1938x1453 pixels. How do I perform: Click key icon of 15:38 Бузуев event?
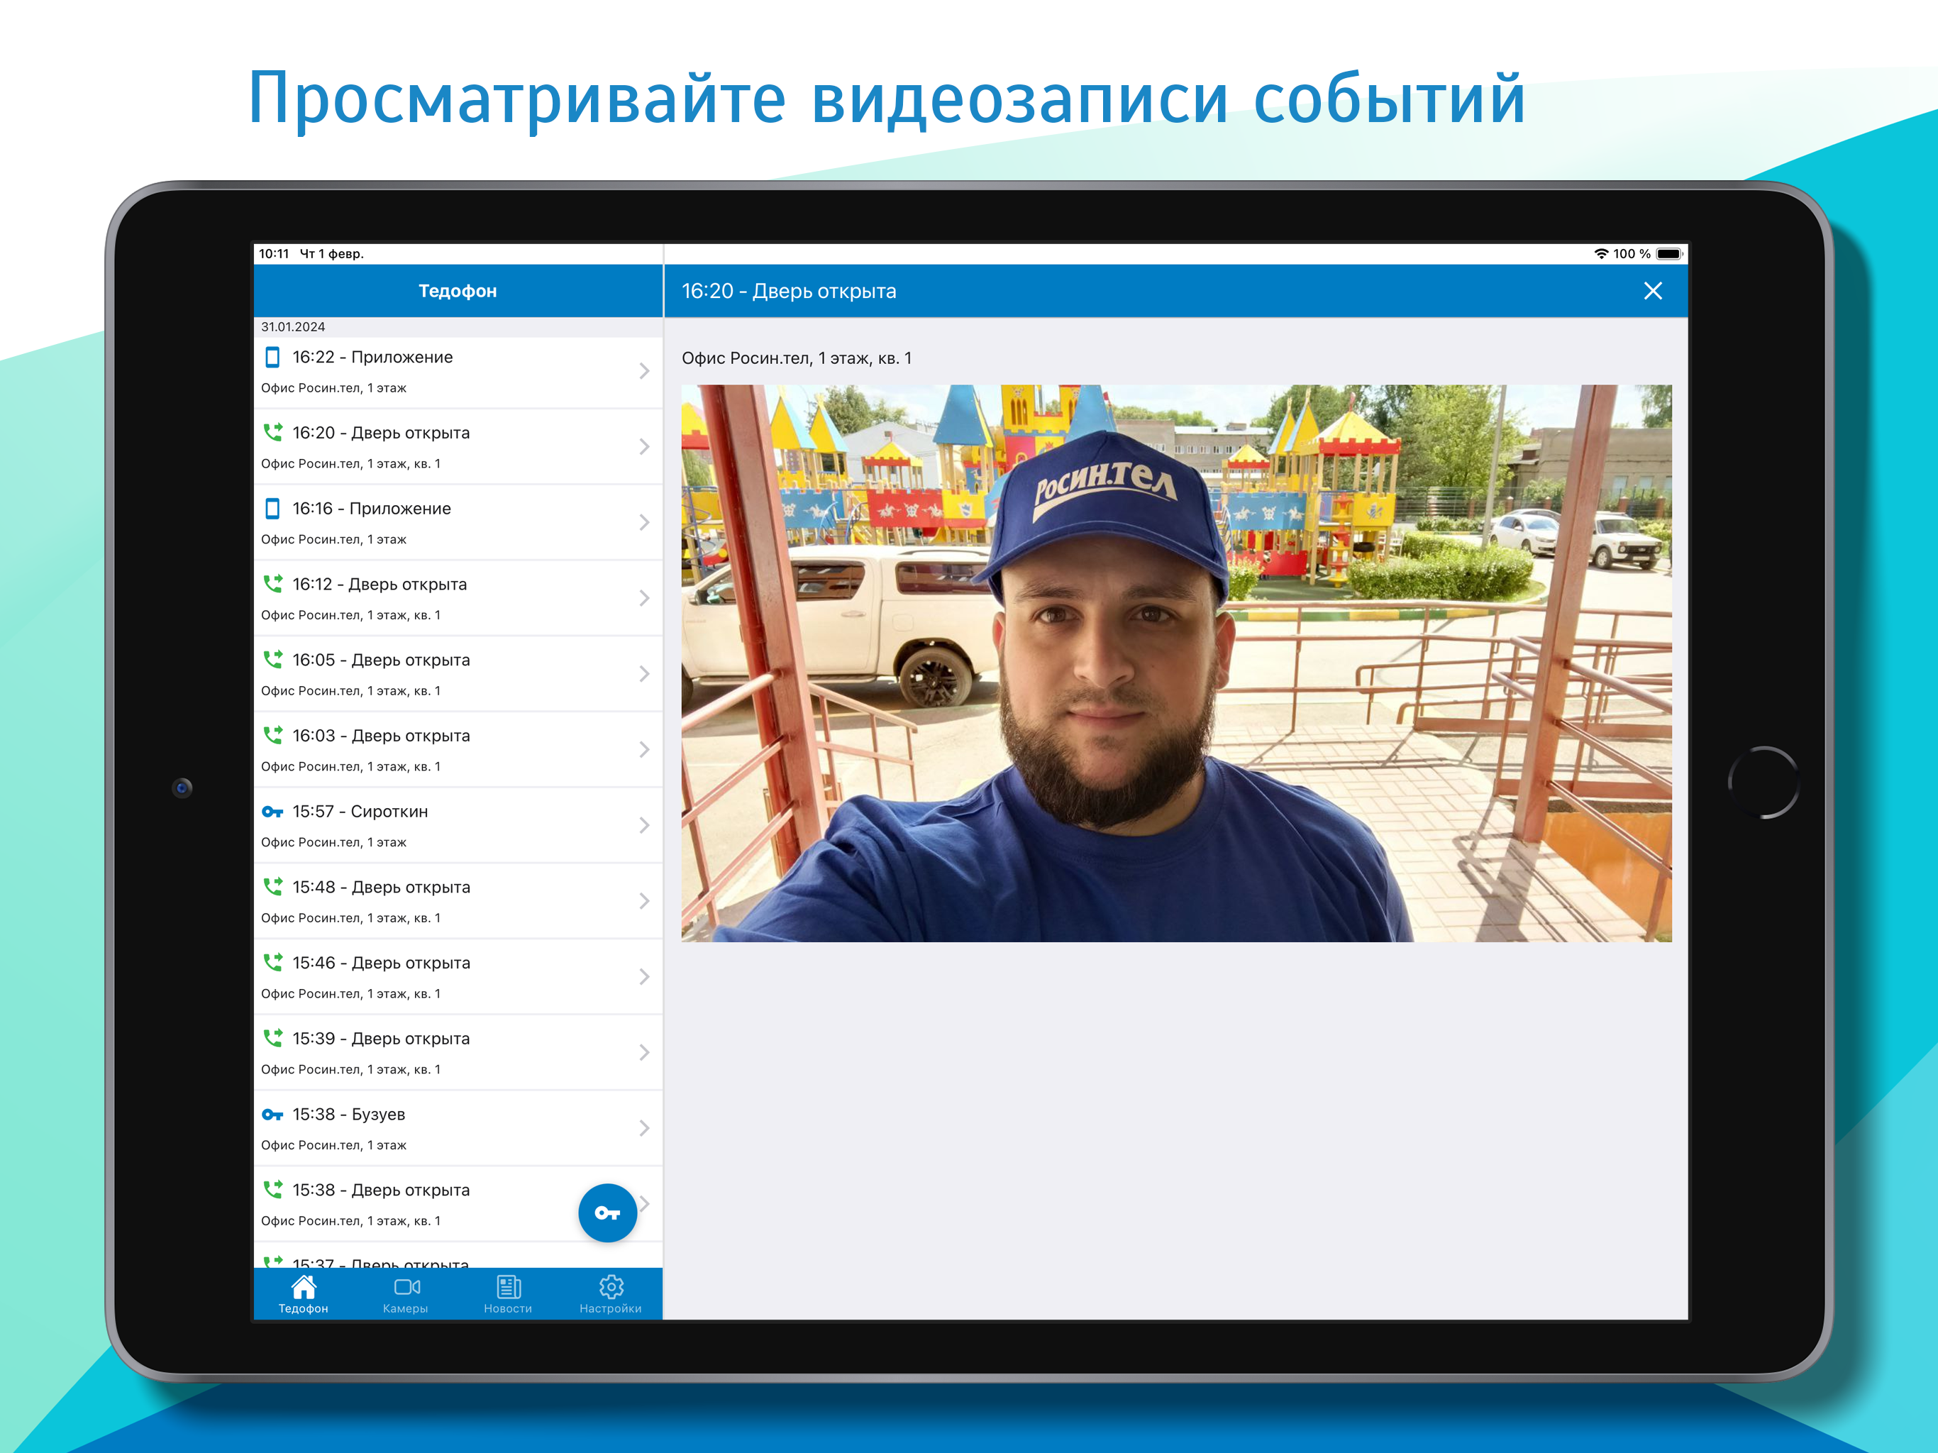[x=272, y=1115]
